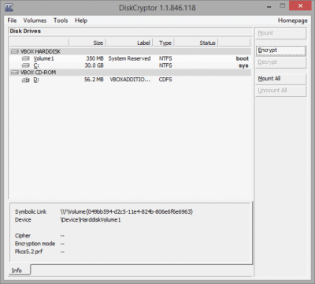Click the Pkcs5.2 prf label

[28, 252]
